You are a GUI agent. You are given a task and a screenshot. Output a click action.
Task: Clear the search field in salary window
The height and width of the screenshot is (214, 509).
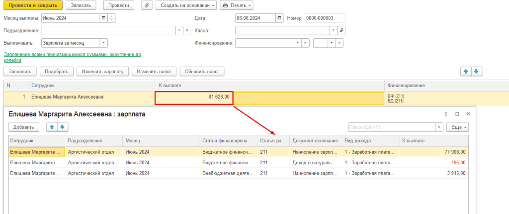coord(439,127)
